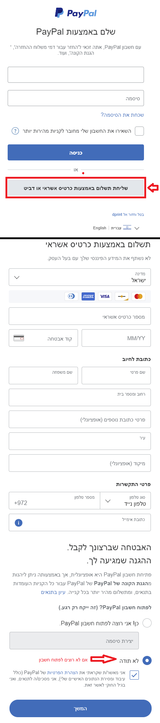Click the AMEX card logo
160x723 pixels.
pyautogui.click(x=88, y=296)
